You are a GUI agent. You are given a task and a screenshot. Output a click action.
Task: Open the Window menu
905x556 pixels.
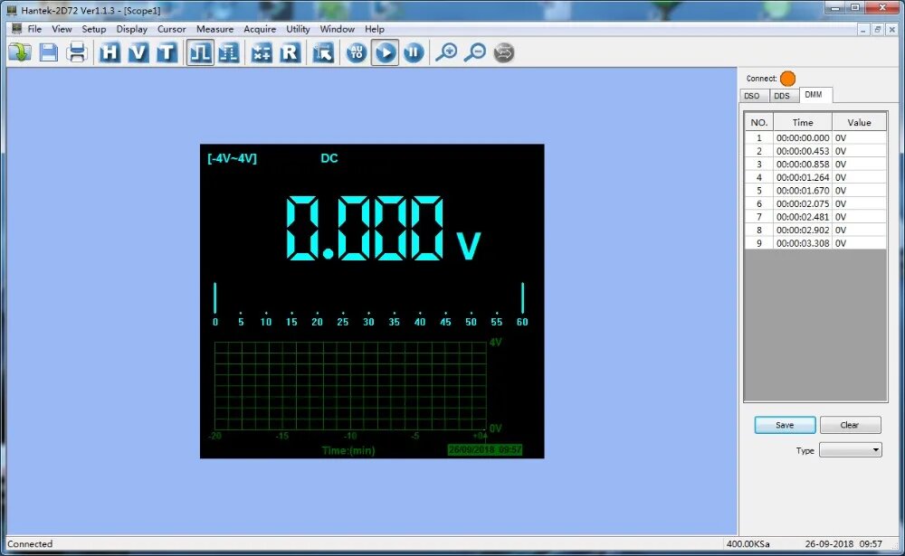coord(337,29)
